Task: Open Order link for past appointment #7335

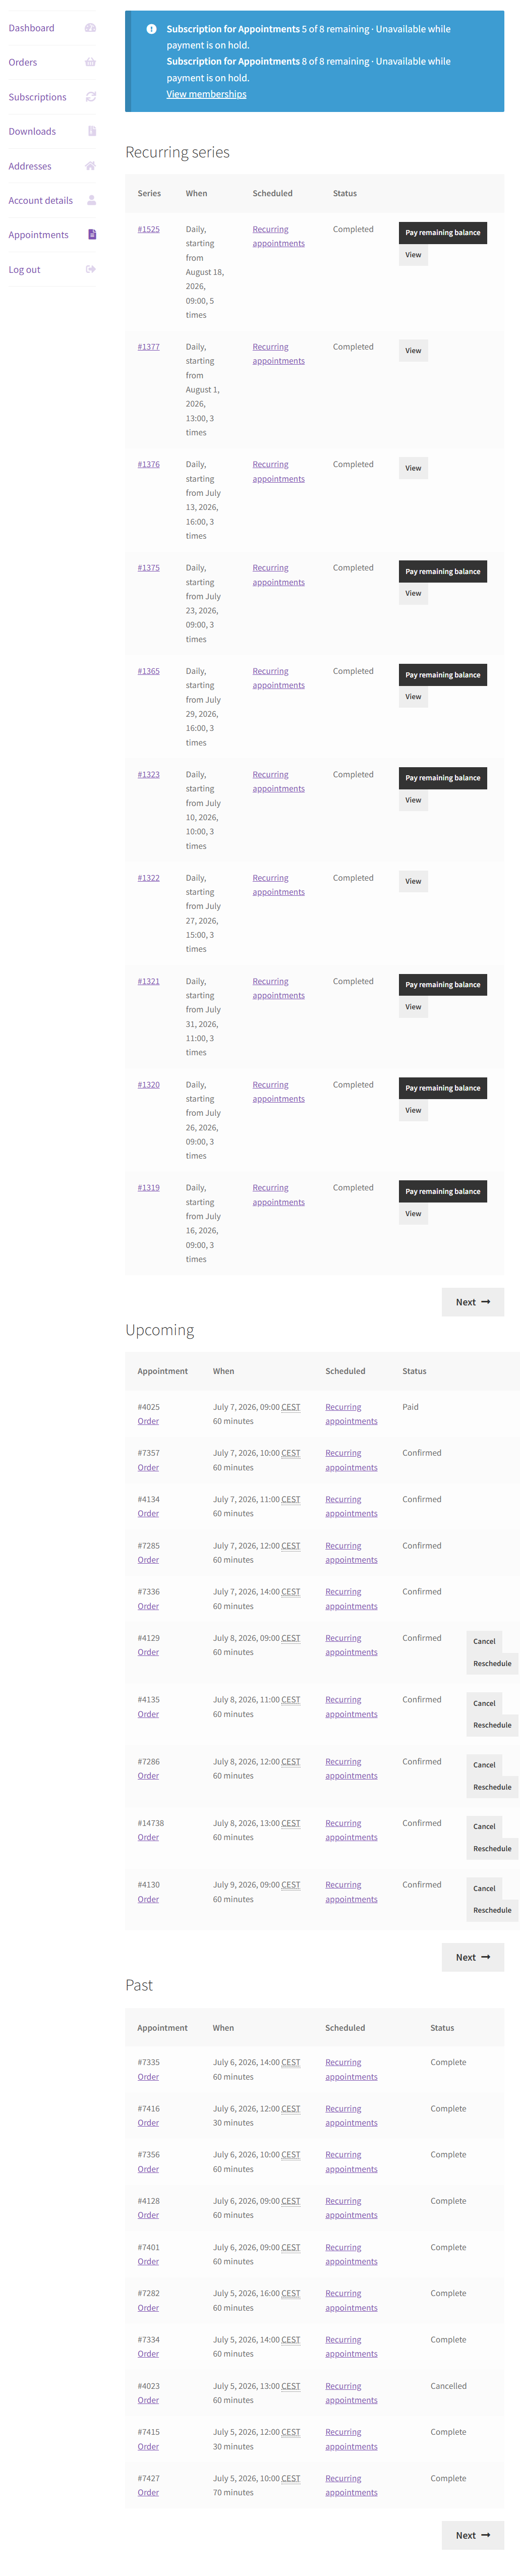Action: tap(148, 2077)
